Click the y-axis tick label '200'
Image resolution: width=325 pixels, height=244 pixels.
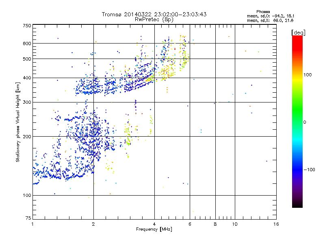(27, 137)
